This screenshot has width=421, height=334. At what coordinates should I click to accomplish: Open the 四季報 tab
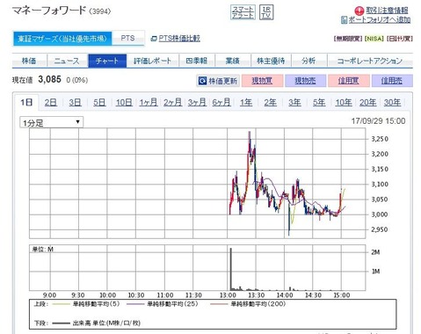click(x=197, y=61)
